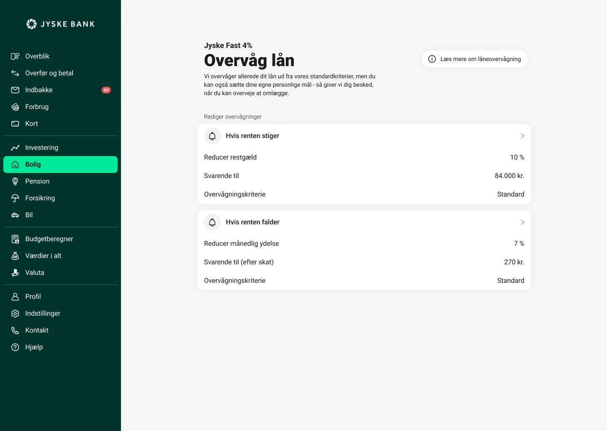Open the Kontakt page label
The image size is (607, 431).
tap(37, 330)
